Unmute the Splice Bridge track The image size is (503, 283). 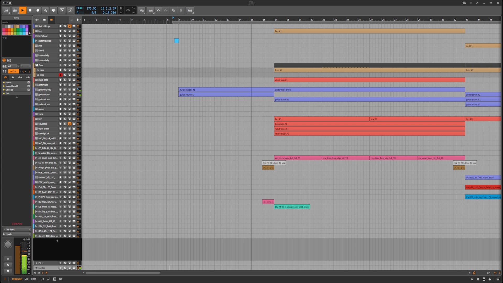69,26
